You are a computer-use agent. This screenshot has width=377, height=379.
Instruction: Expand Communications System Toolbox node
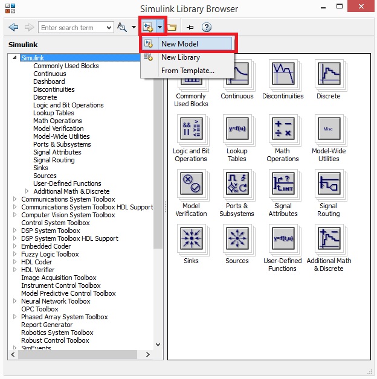(14, 199)
